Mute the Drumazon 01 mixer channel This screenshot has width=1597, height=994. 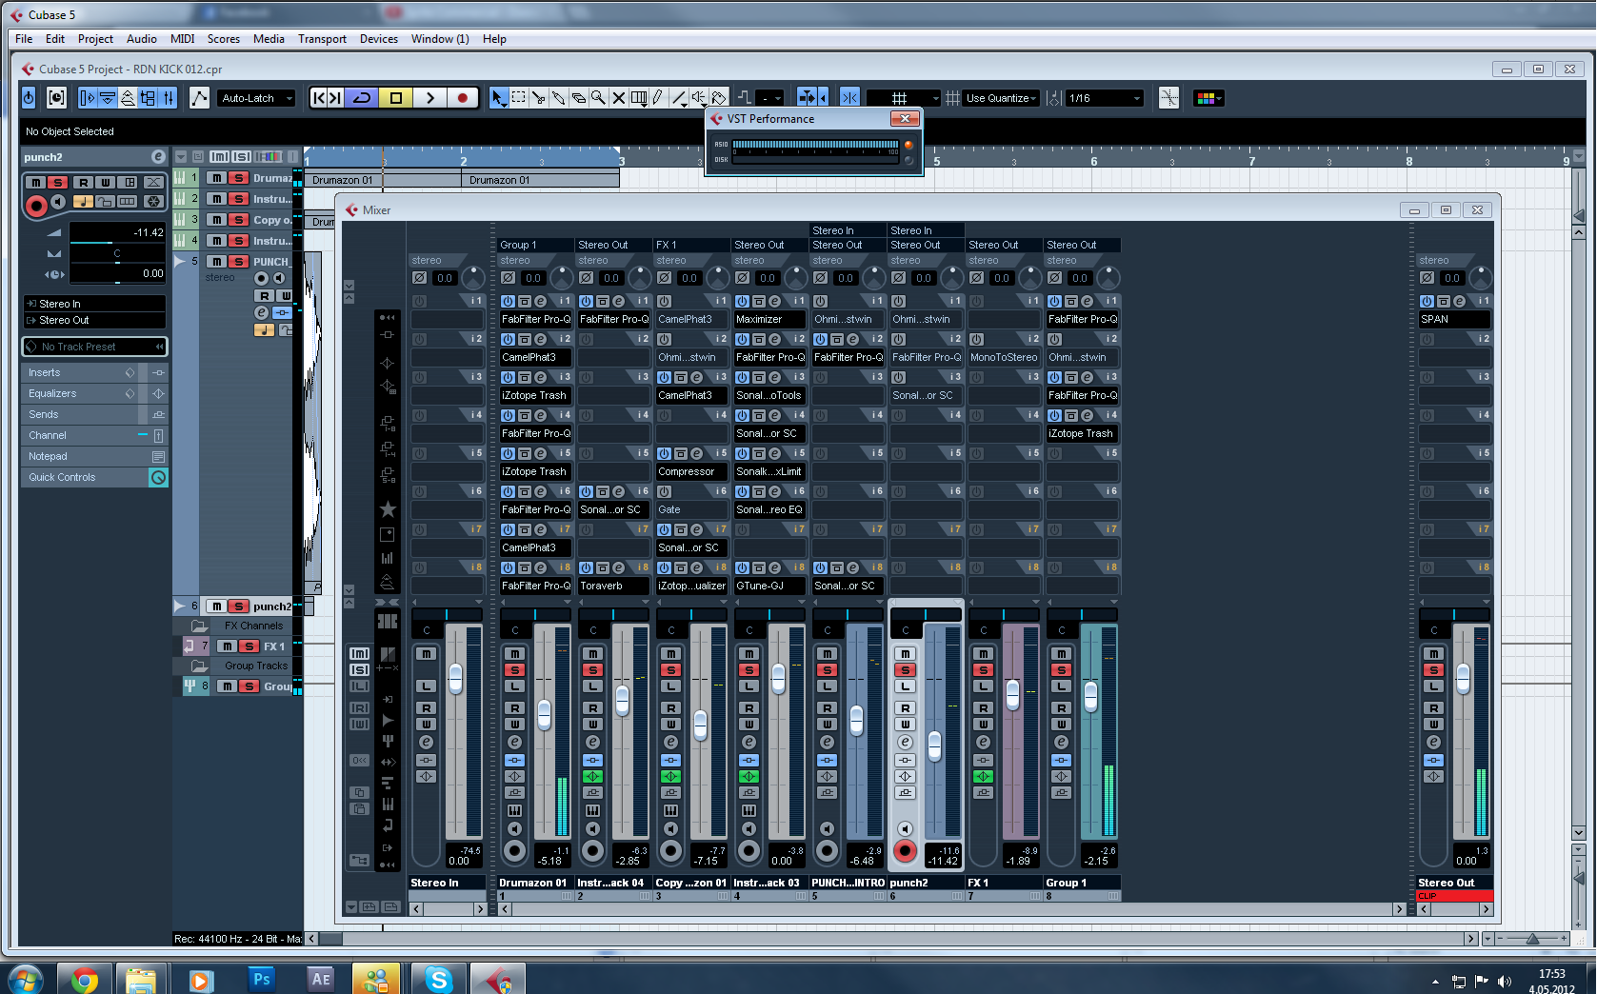click(x=514, y=654)
